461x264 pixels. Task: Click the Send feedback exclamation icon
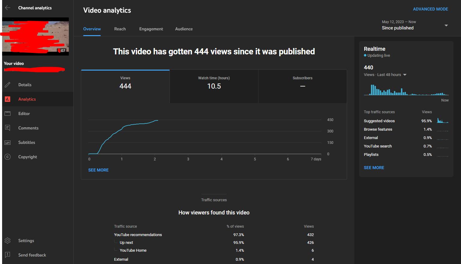8,255
